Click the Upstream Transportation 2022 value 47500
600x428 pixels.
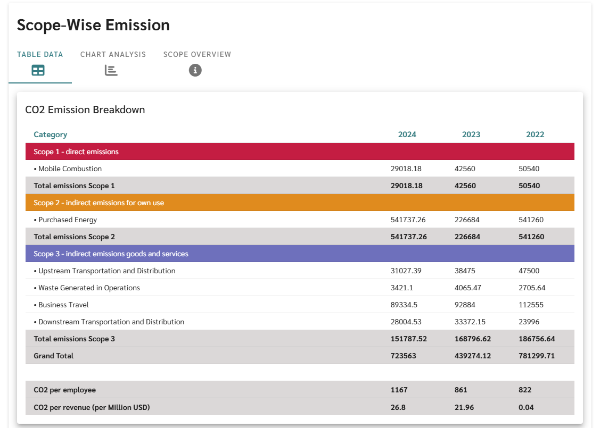point(529,271)
